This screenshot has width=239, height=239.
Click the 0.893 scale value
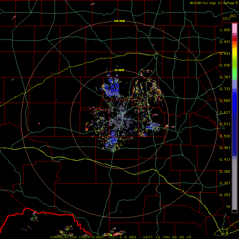tap(225, 53)
